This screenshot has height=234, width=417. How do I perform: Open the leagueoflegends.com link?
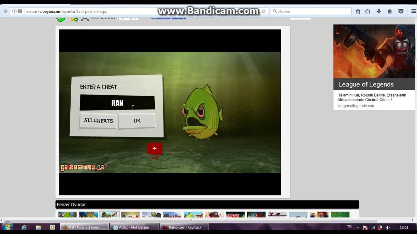click(357, 106)
